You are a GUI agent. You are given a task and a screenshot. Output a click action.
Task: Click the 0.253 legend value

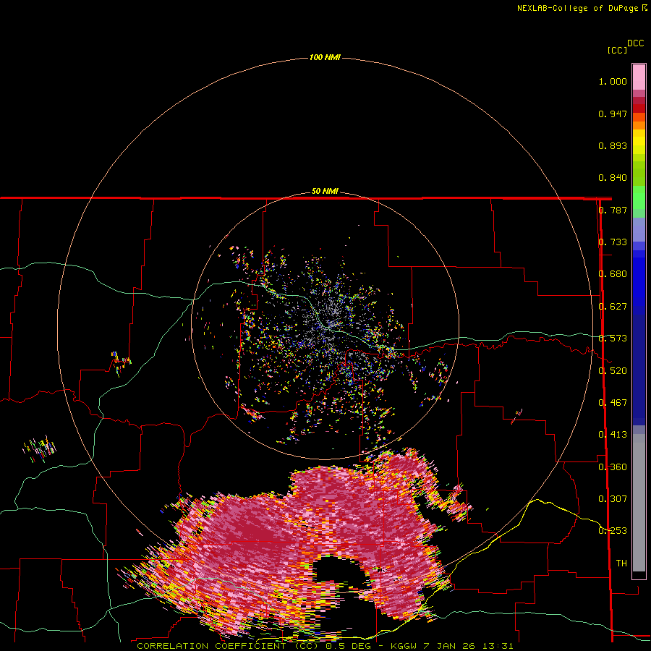point(613,531)
